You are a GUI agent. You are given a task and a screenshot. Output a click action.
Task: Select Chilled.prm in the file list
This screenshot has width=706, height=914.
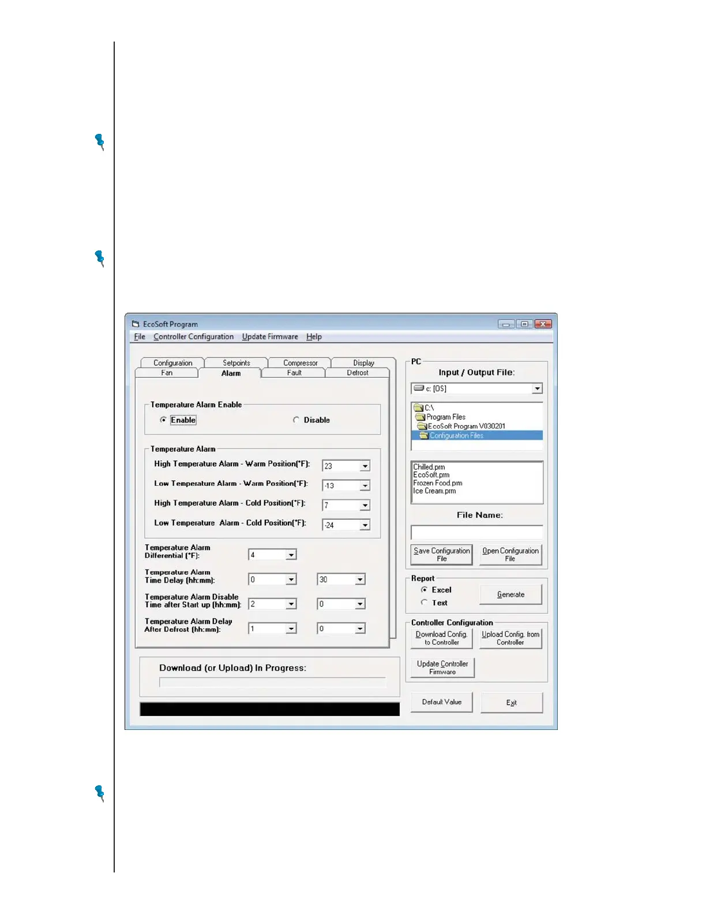pos(429,467)
